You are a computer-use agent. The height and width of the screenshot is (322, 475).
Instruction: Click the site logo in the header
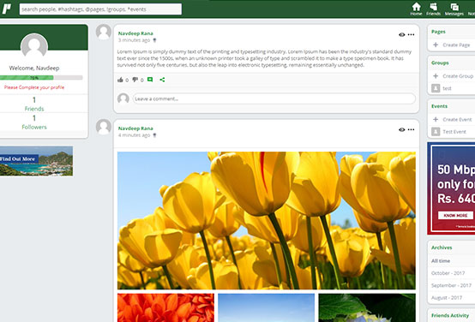click(x=7, y=9)
